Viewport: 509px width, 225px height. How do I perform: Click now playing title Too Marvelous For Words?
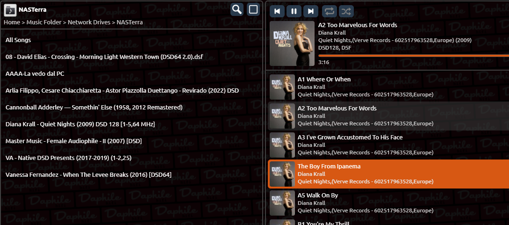tap(358, 25)
